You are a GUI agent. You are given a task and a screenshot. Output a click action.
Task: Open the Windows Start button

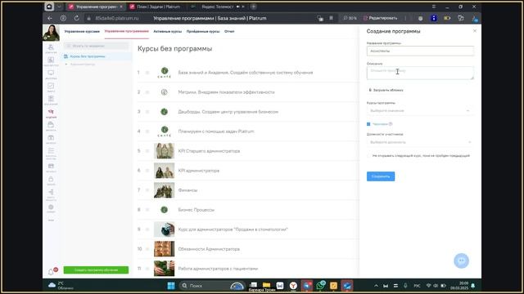(x=171, y=286)
